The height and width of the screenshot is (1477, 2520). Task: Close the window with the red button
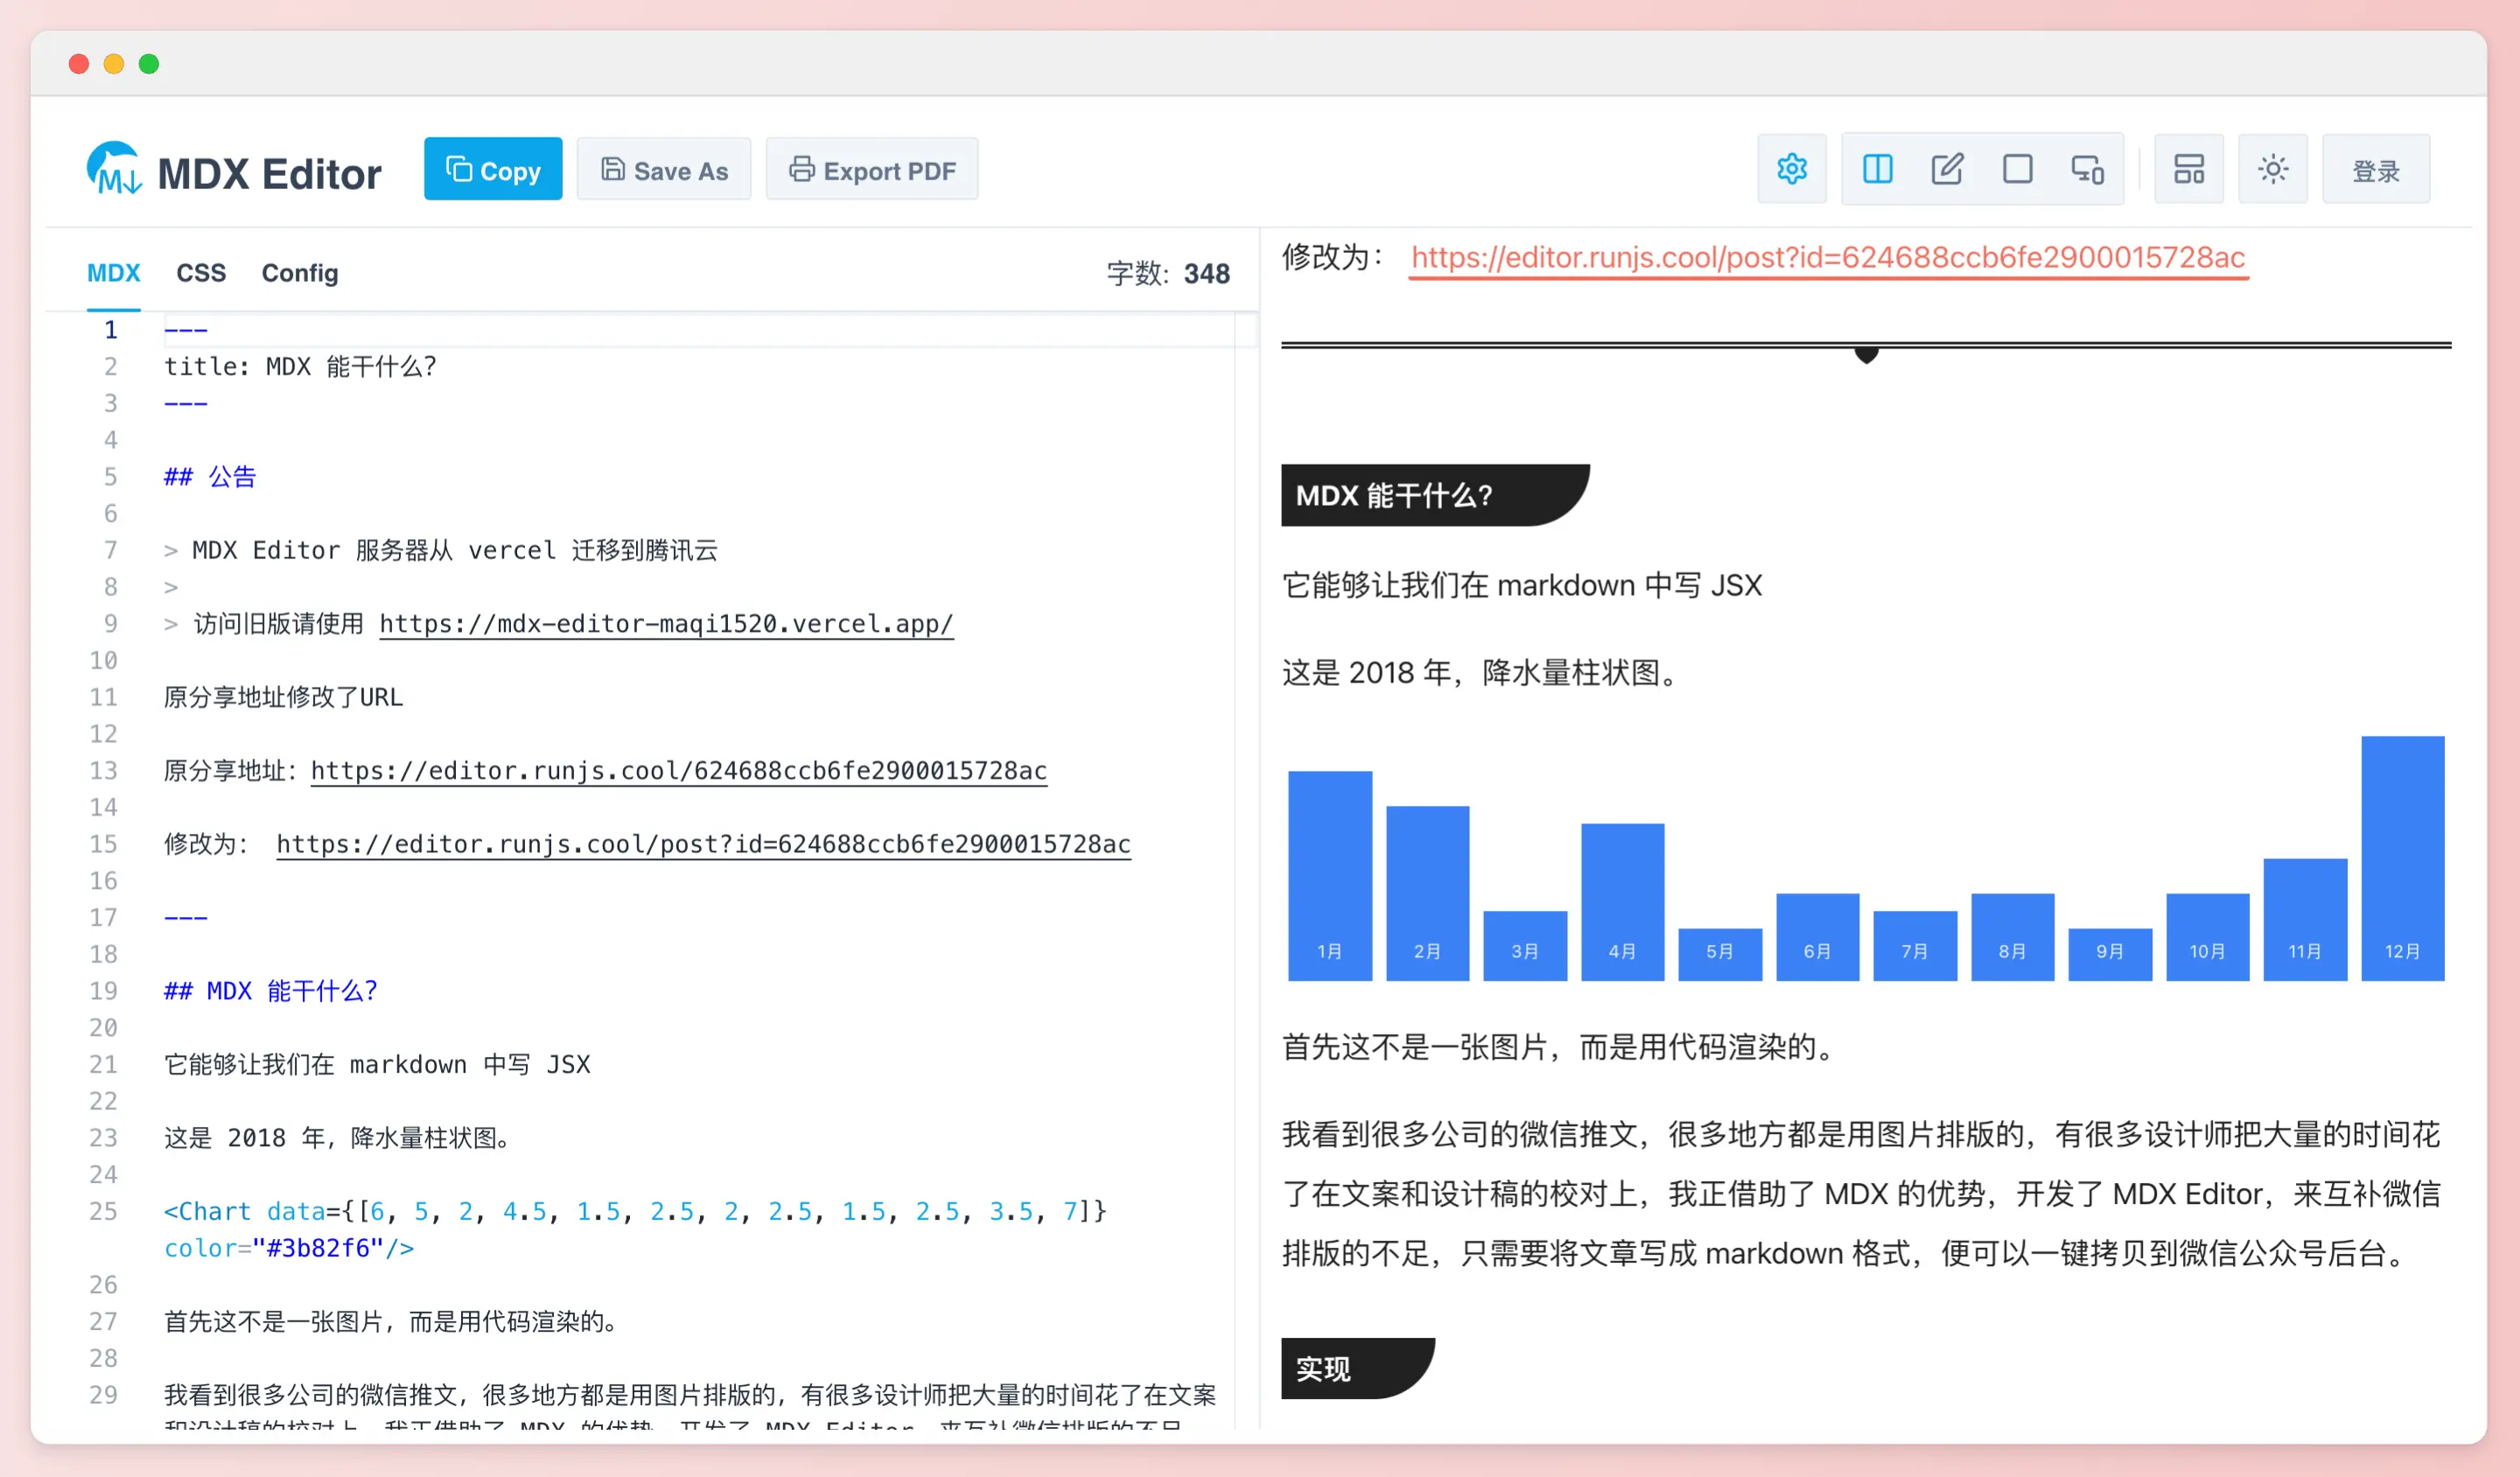(x=79, y=64)
